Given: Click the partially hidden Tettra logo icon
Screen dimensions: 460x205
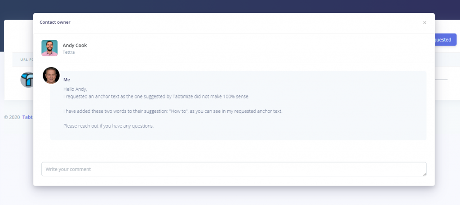Looking at the screenshot, I should (27, 80).
